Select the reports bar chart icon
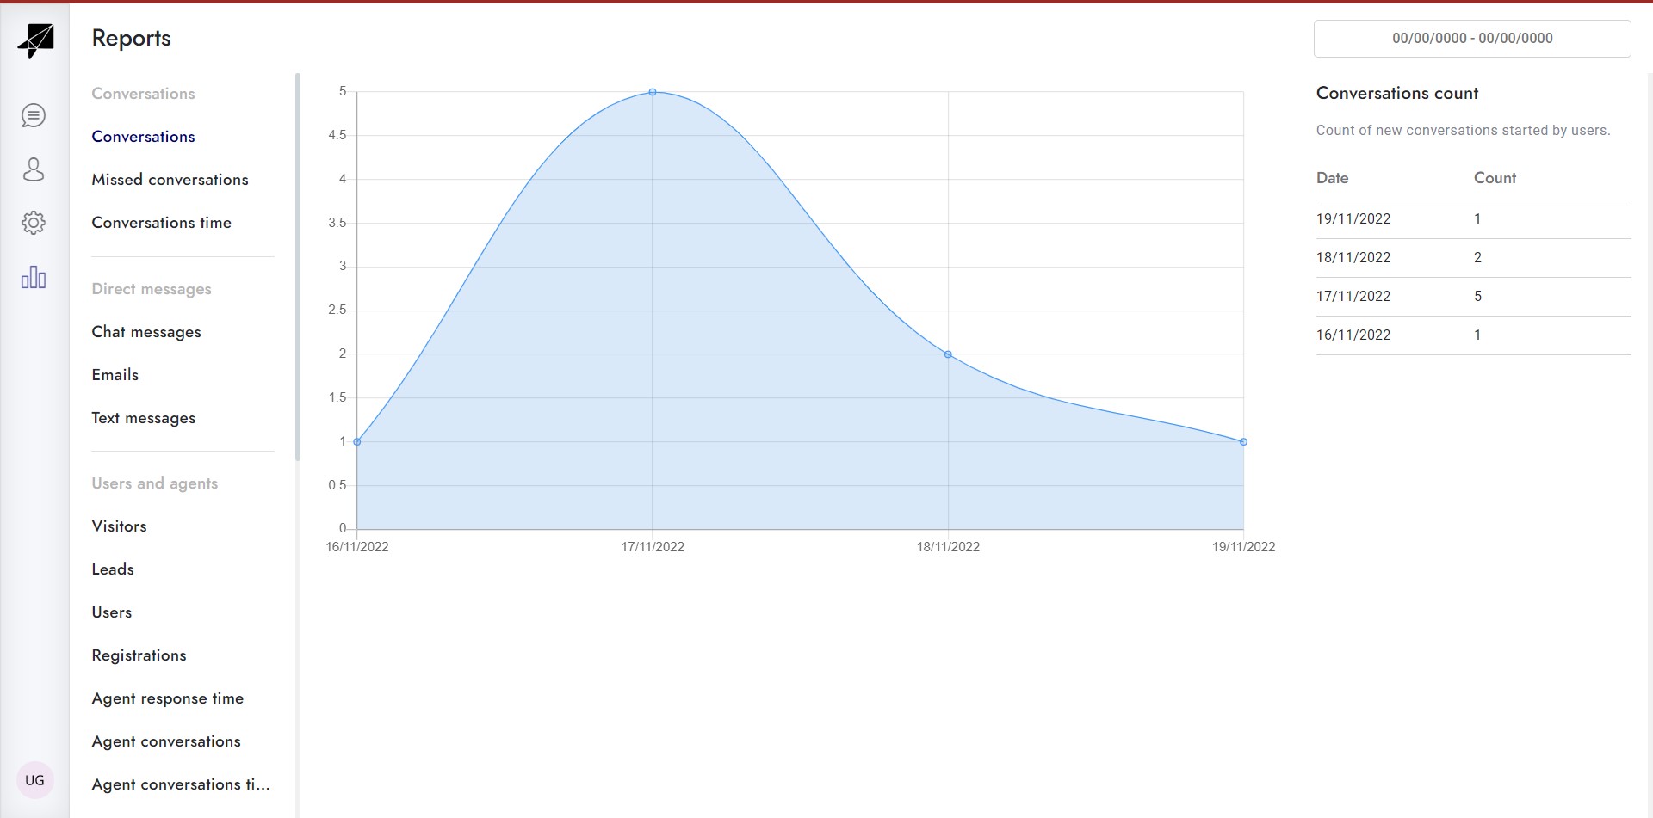This screenshot has width=1653, height=818. coord(34,277)
